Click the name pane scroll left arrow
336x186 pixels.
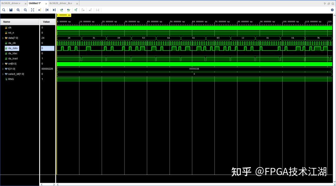(x=42, y=184)
